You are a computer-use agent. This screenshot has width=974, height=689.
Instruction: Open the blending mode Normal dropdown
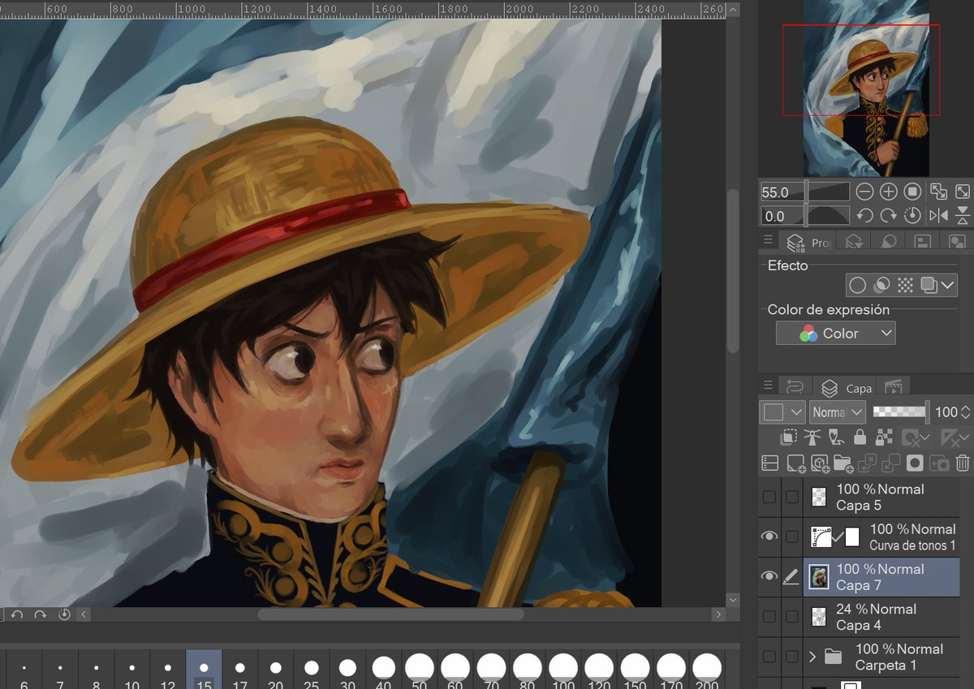pos(837,412)
